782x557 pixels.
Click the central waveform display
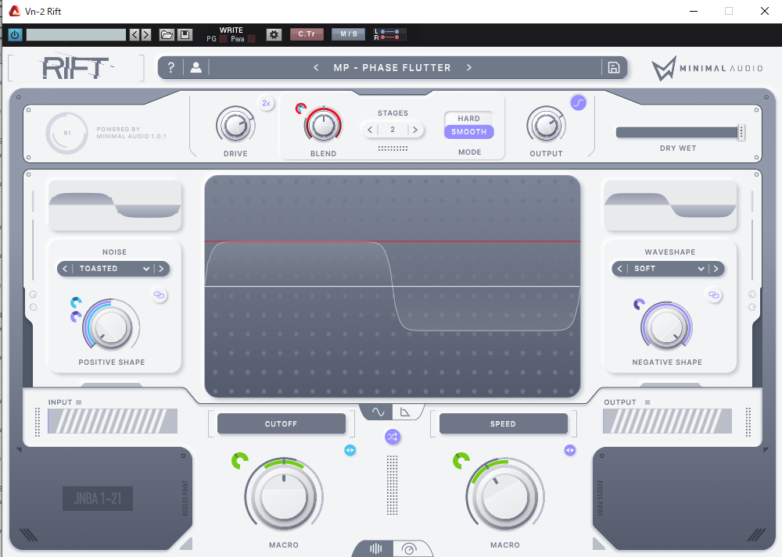[393, 286]
